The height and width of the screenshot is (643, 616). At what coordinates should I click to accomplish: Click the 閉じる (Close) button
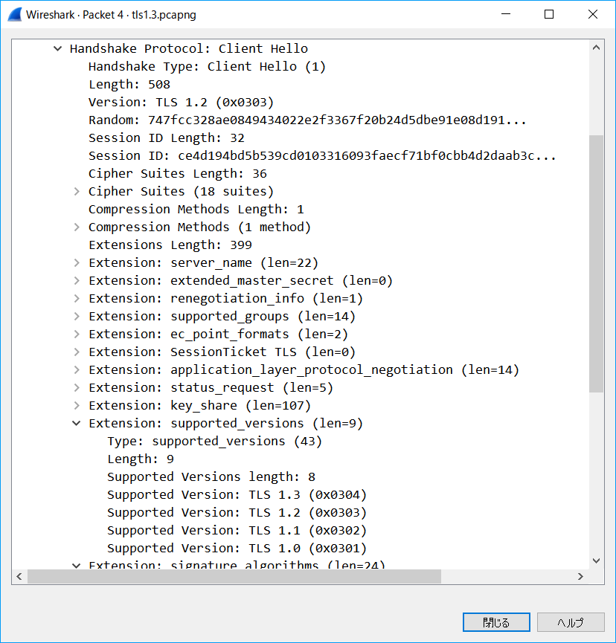pos(496,622)
